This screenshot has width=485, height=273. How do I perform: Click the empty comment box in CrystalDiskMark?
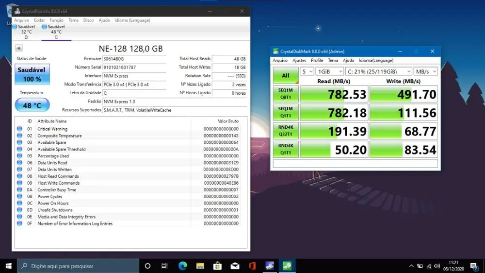point(355,163)
